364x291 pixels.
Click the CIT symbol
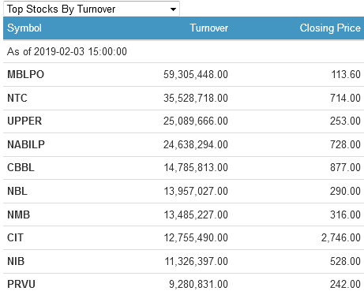[15, 237]
